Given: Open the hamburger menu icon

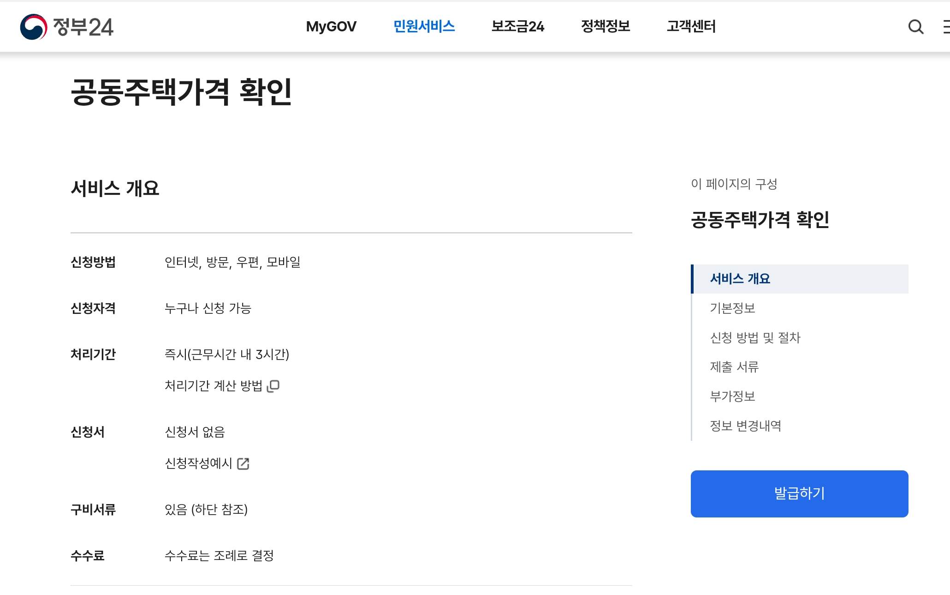Looking at the screenshot, I should [x=946, y=27].
